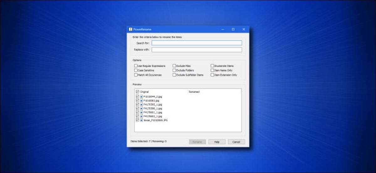Viewport: 376px width, 173px height.
Task: Select the Item Name Only checkbox
Action: coord(212,70)
